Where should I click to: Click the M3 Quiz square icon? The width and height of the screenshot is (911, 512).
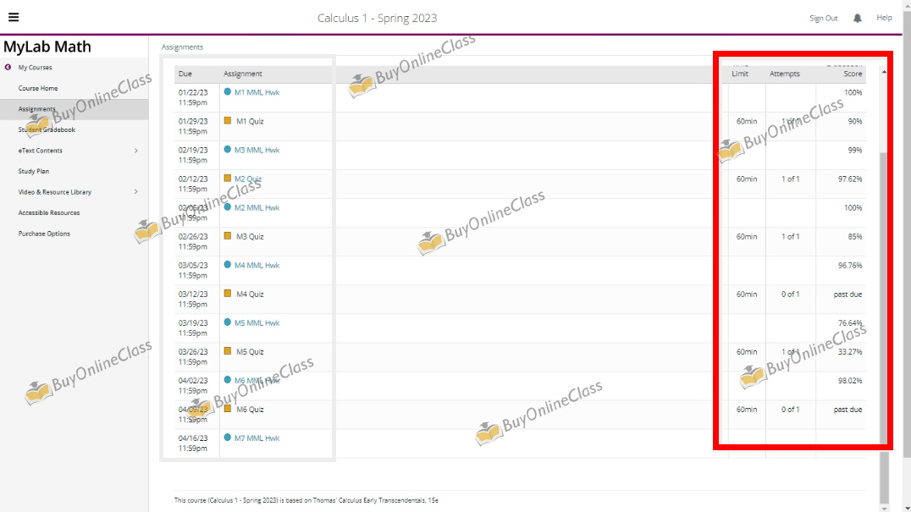[228, 236]
